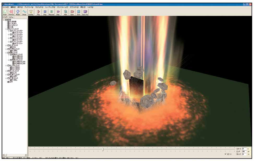Toggle the 91_煙上 checkbox
Viewport: 254px width, 161px height.
coord(11,80)
